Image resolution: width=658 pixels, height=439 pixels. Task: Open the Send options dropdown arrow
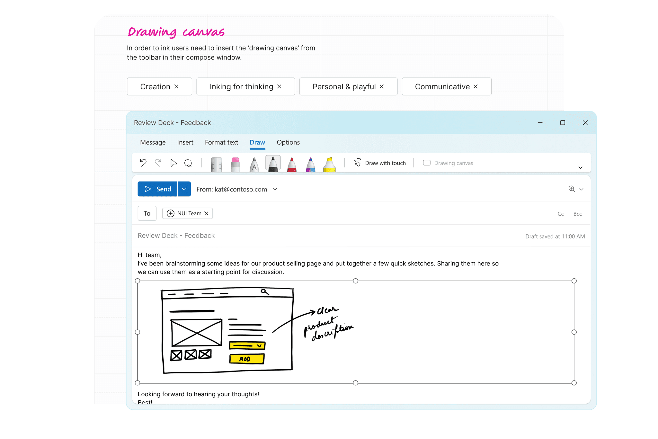[184, 189]
